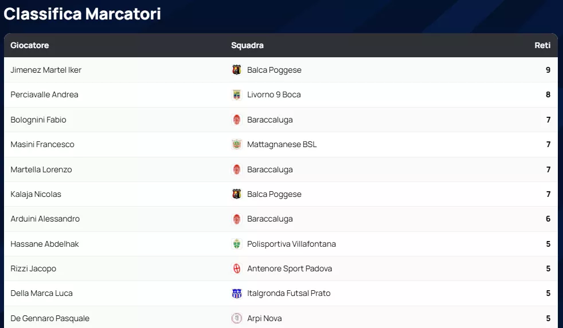Click the Classifica Marcatori heading
Viewport: 563px width, 328px height.
(82, 14)
